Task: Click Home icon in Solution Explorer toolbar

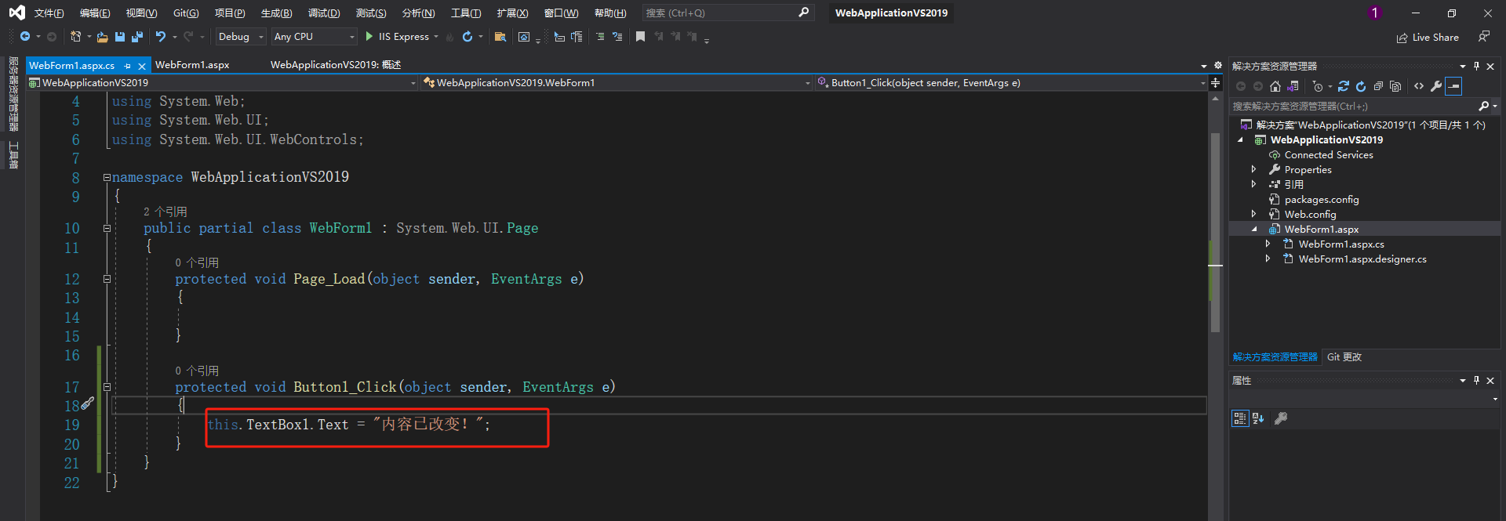Action: (1275, 86)
